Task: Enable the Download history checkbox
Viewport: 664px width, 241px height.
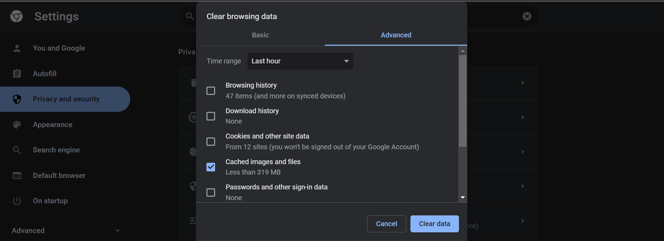Action: click(211, 116)
